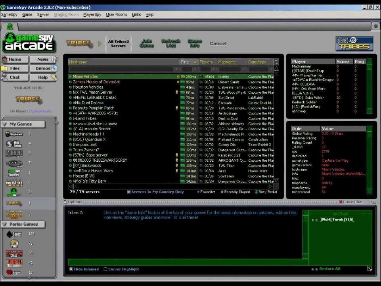Click the GameSpy Arcade logo

[x=29, y=42]
